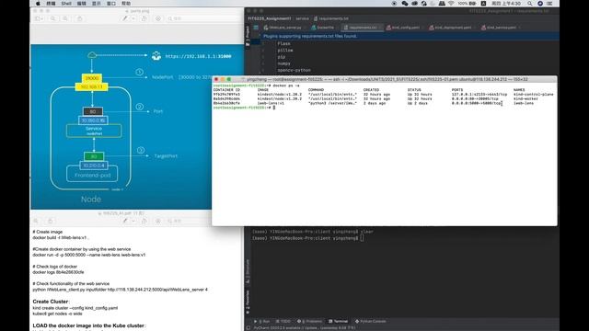Open sidebar view dropdown in upper Preview toolbar
This screenshot has width=589, height=331.
coord(39,18)
